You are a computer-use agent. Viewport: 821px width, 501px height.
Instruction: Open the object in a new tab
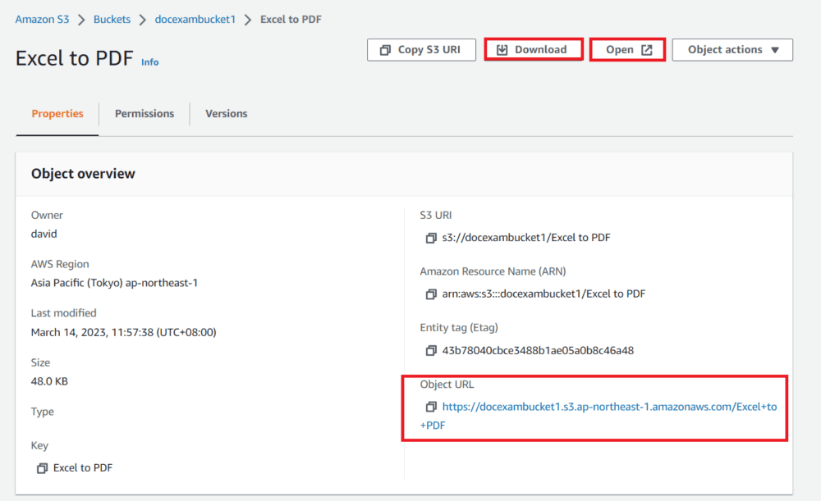click(x=628, y=49)
